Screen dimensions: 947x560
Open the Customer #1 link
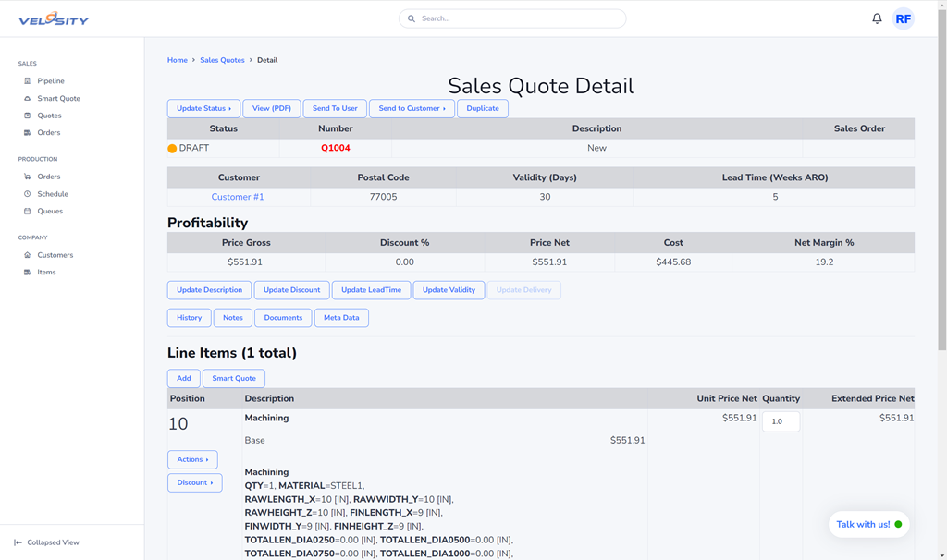click(238, 197)
